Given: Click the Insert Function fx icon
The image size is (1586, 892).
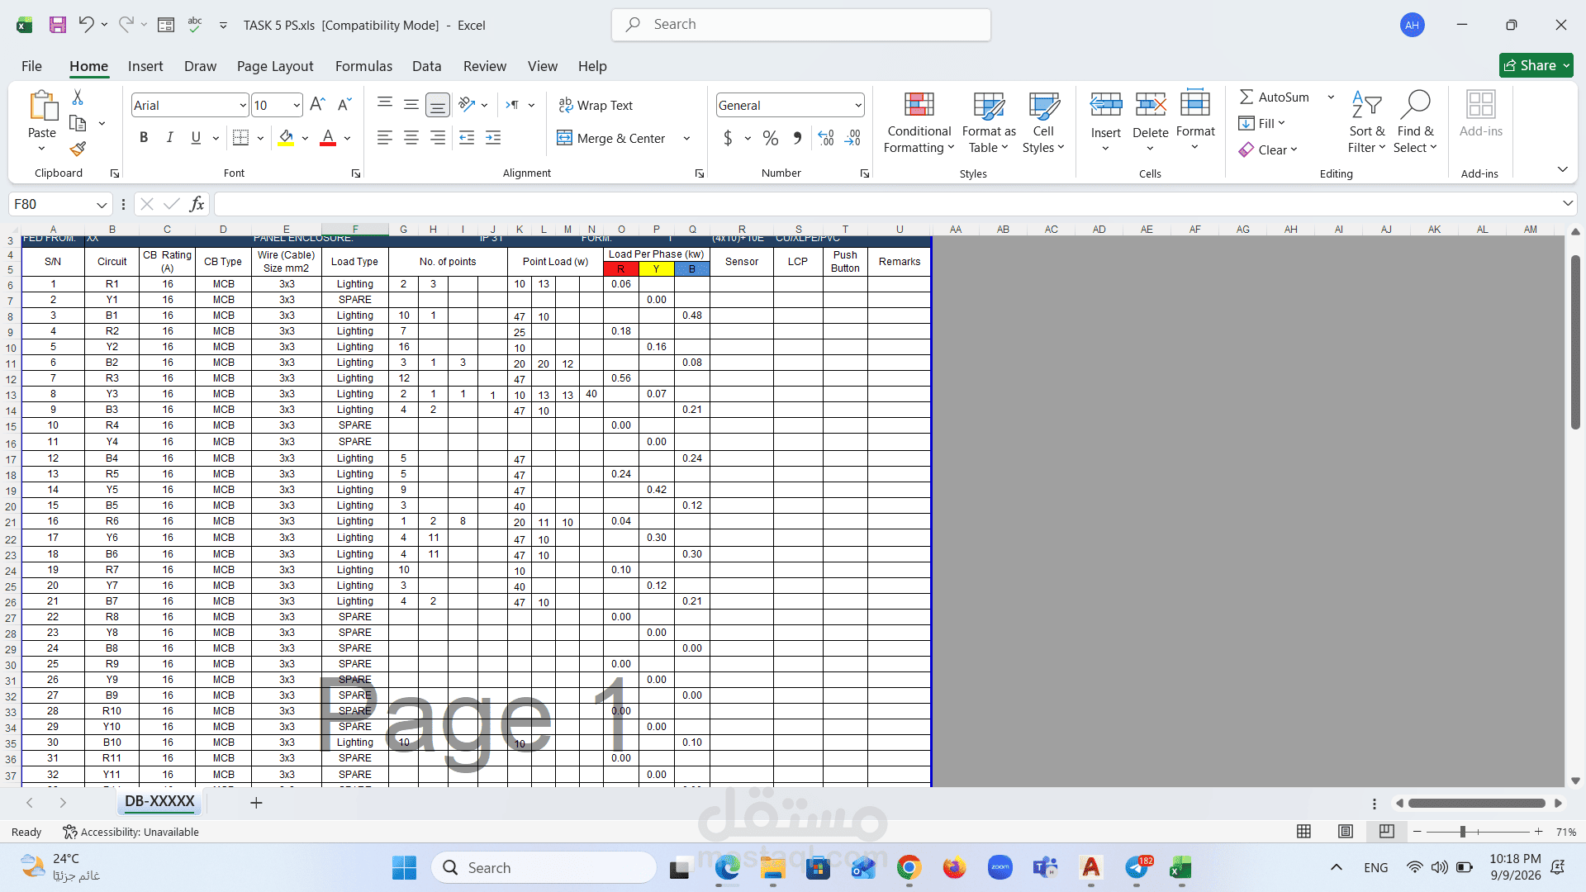Looking at the screenshot, I should 197,204.
